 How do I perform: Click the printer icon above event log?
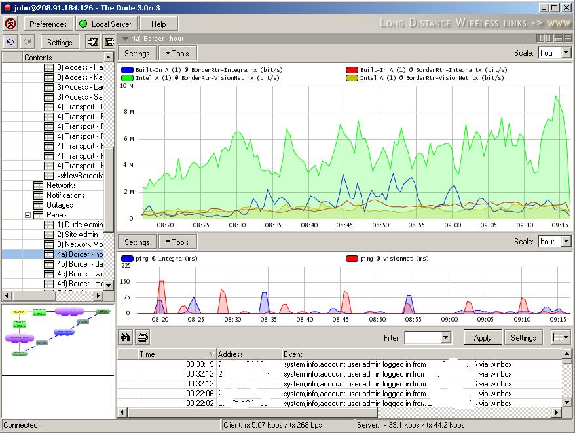[143, 338]
